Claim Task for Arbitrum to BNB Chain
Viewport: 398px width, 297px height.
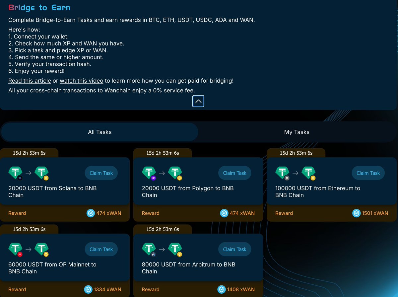235,249
